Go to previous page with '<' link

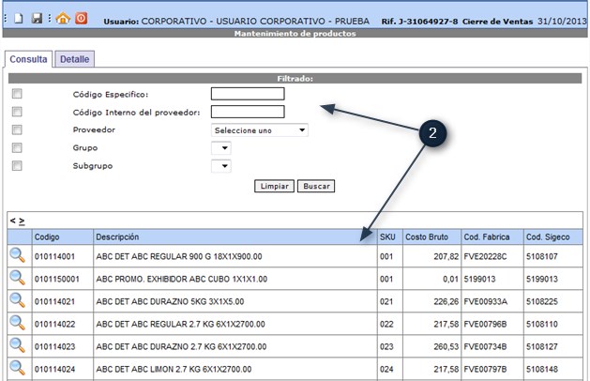[12, 221]
